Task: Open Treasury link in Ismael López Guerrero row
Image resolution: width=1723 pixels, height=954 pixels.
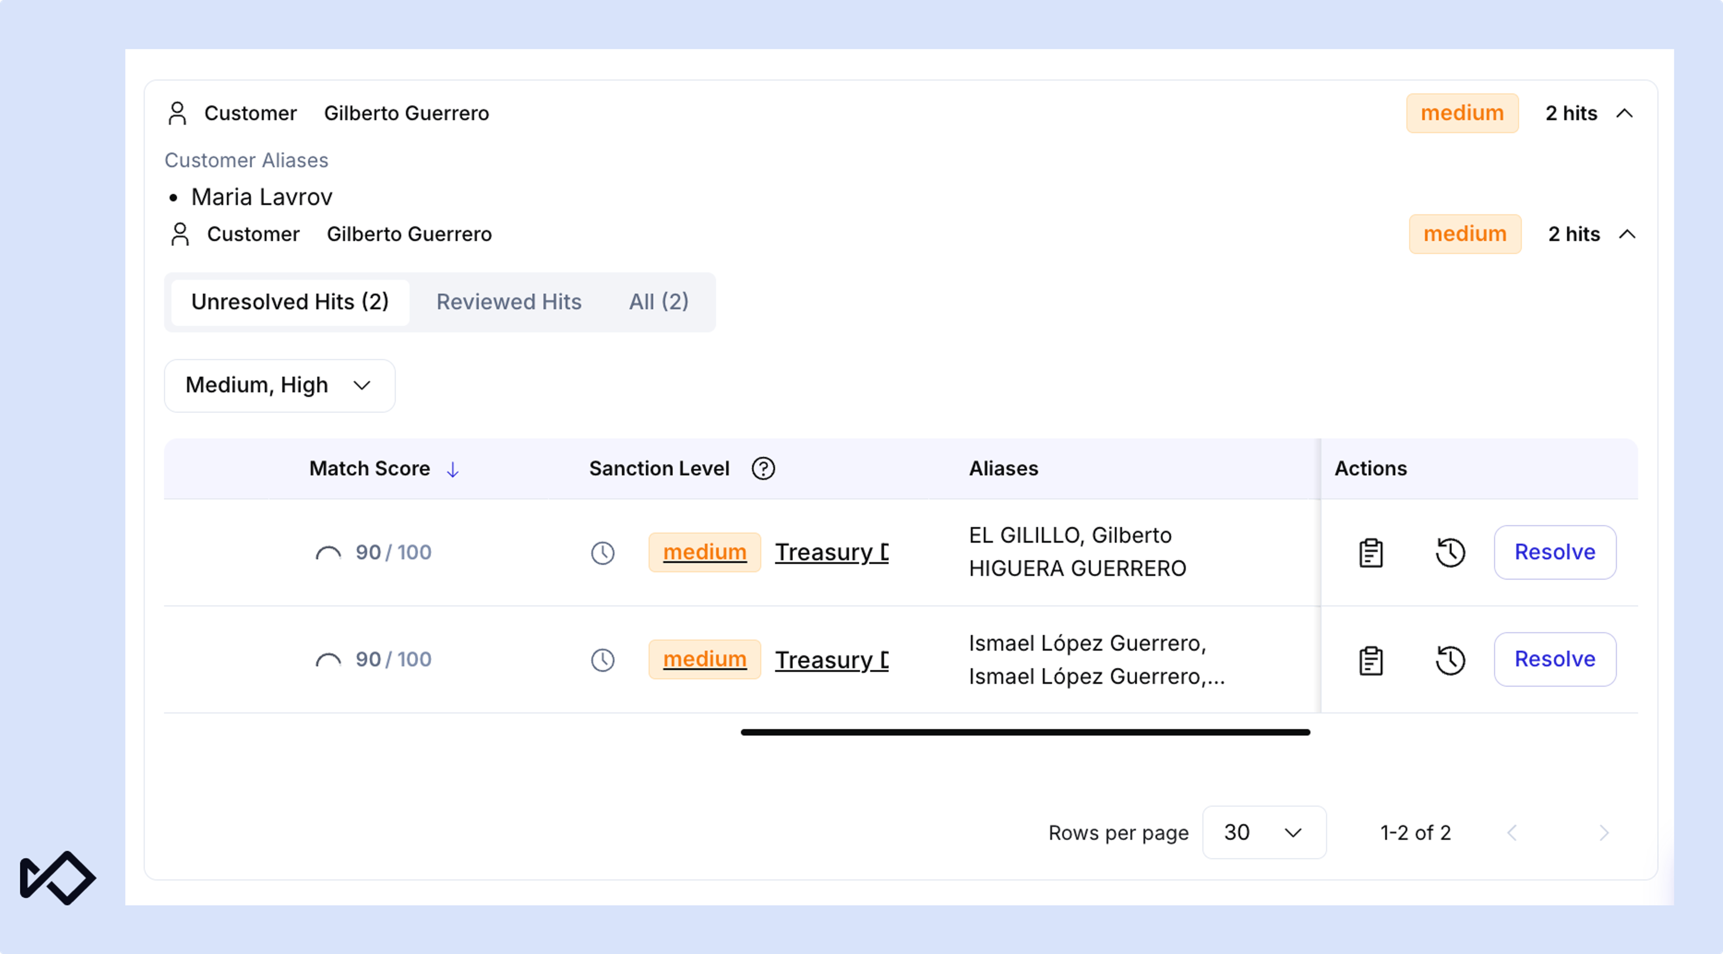Action: coord(831,660)
